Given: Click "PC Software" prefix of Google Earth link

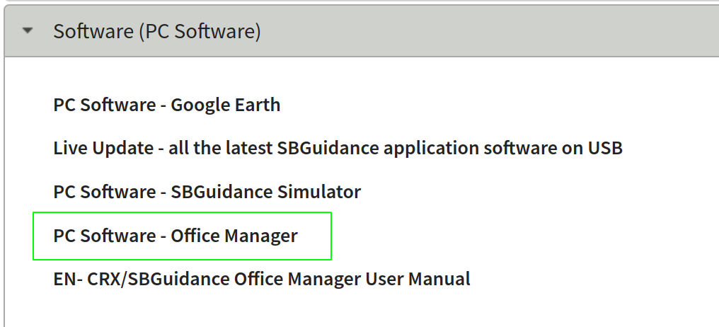Looking at the screenshot, I should tap(102, 105).
